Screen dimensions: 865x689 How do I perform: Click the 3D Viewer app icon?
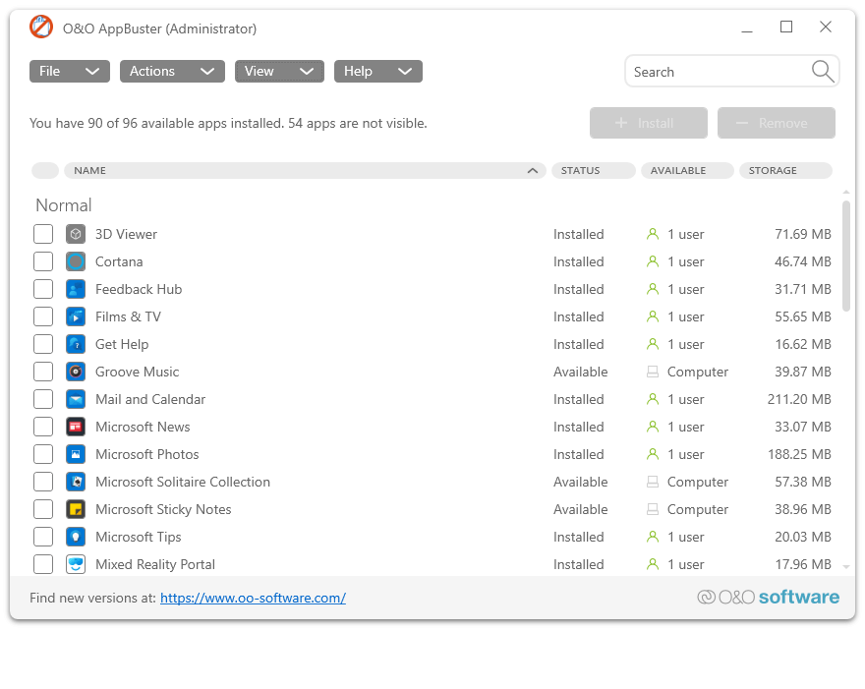76,234
